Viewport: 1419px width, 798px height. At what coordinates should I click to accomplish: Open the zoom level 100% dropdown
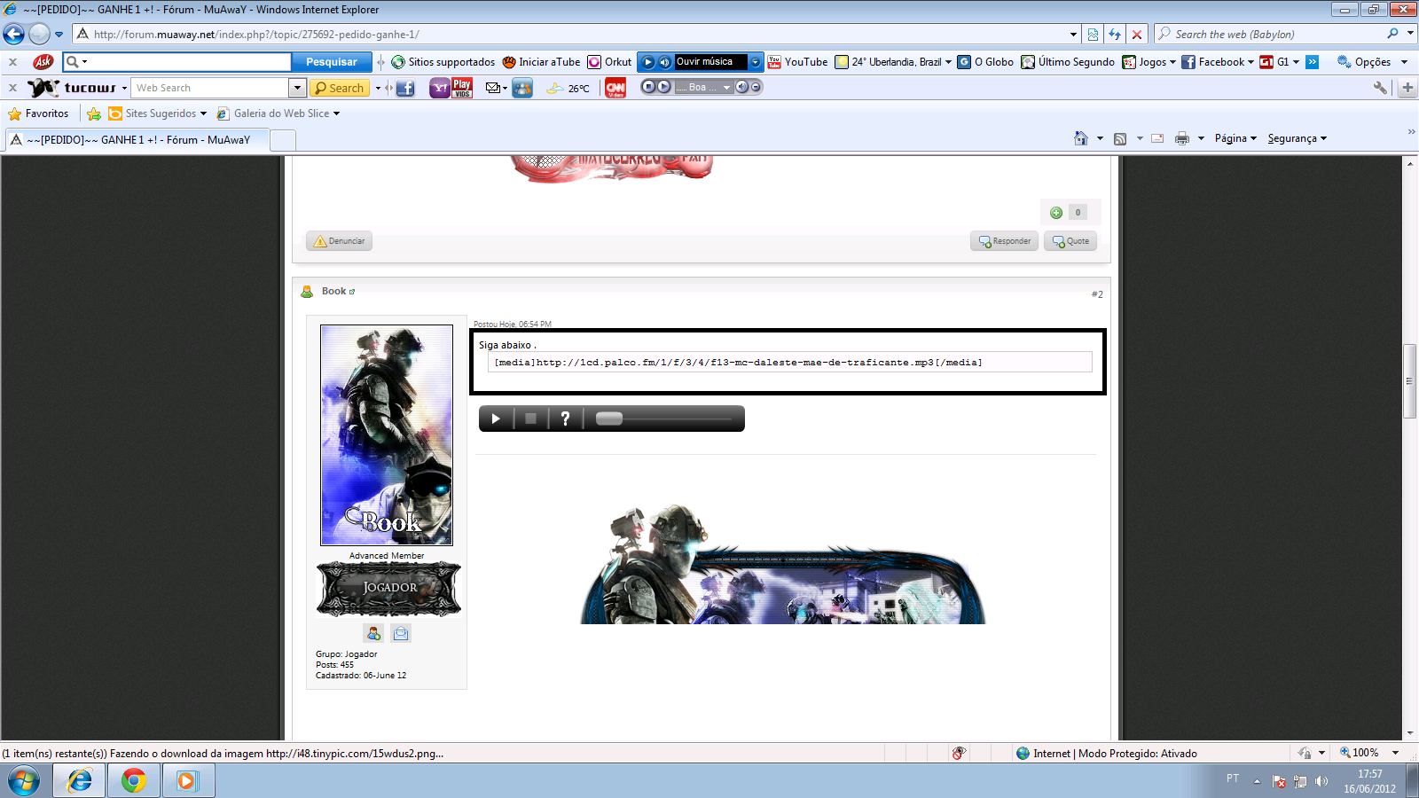[x=1395, y=753]
